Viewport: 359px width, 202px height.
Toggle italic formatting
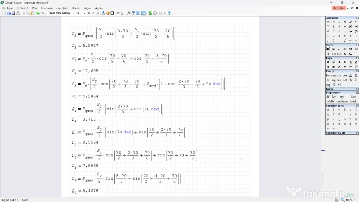click(93, 13)
